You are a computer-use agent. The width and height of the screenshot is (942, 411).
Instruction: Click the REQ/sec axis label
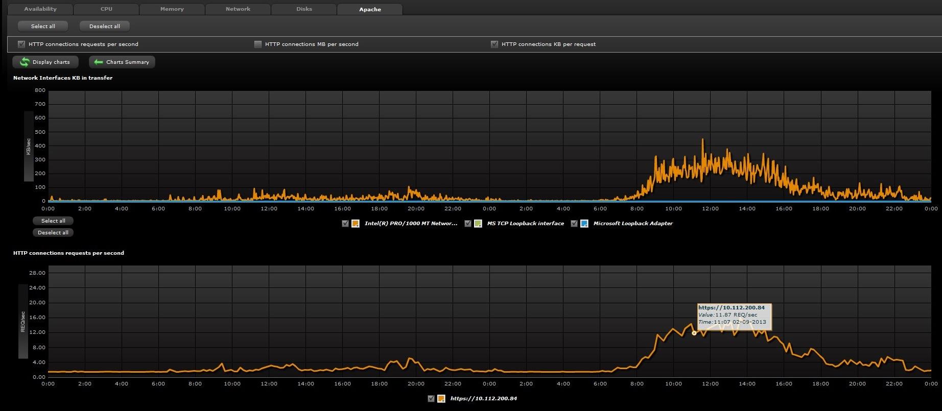point(23,321)
